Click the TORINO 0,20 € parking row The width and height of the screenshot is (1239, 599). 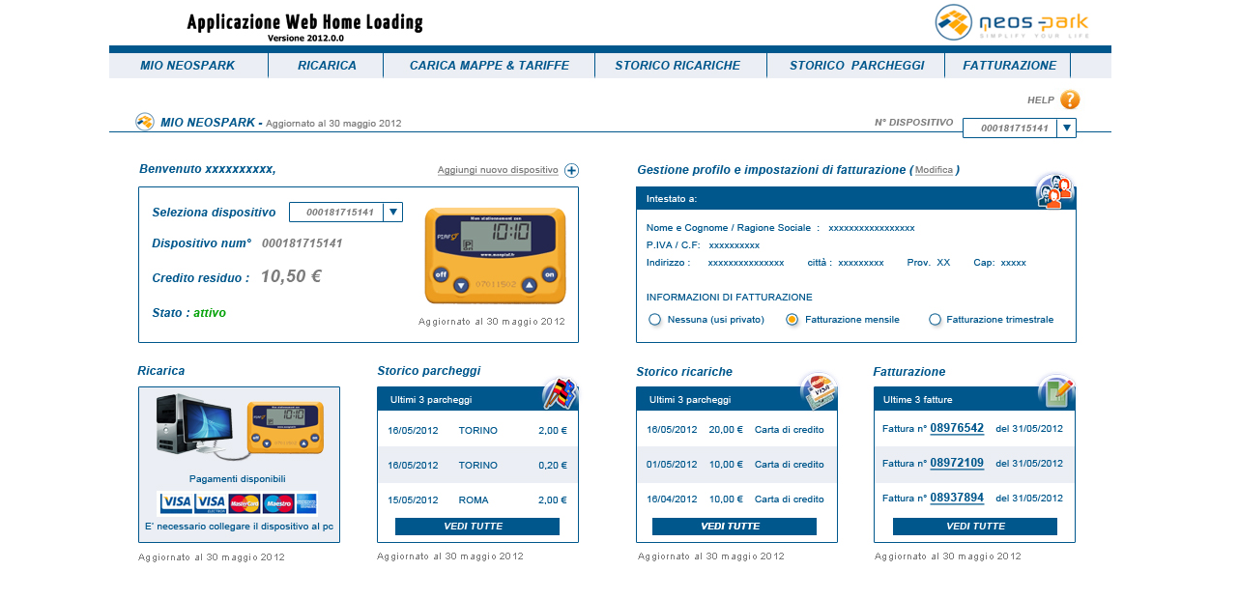(477, 465)
